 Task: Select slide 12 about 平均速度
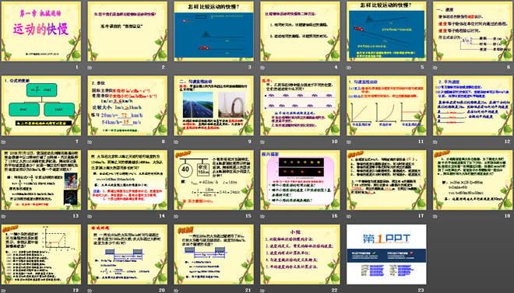click(473, 106)
